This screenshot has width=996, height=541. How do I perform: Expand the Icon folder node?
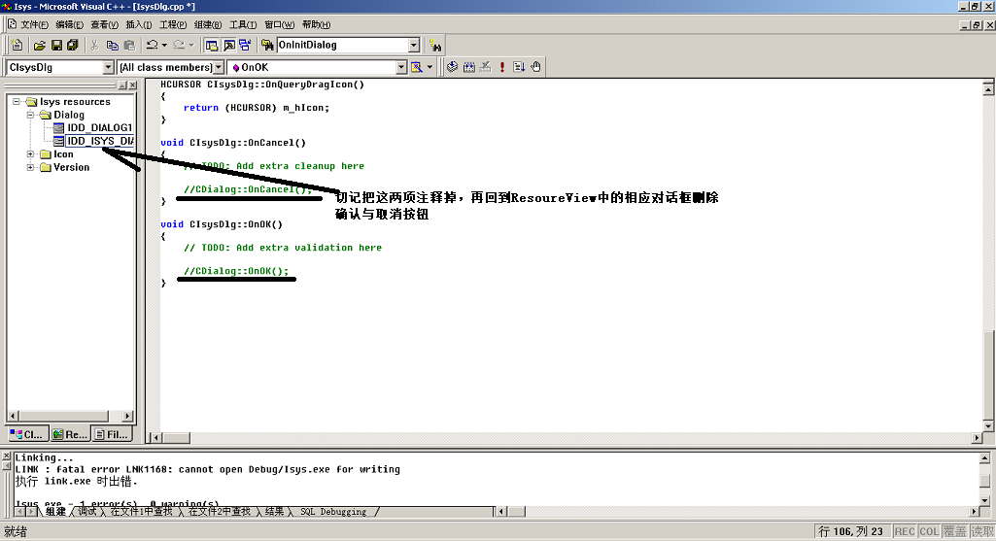30,154
